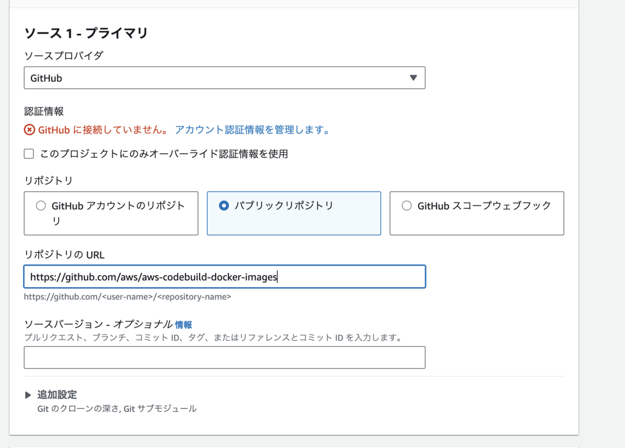This screenshot has width=625, height=448.
Task: Select GitHub スコープウェブフック radio option
Action: point(407,206)
